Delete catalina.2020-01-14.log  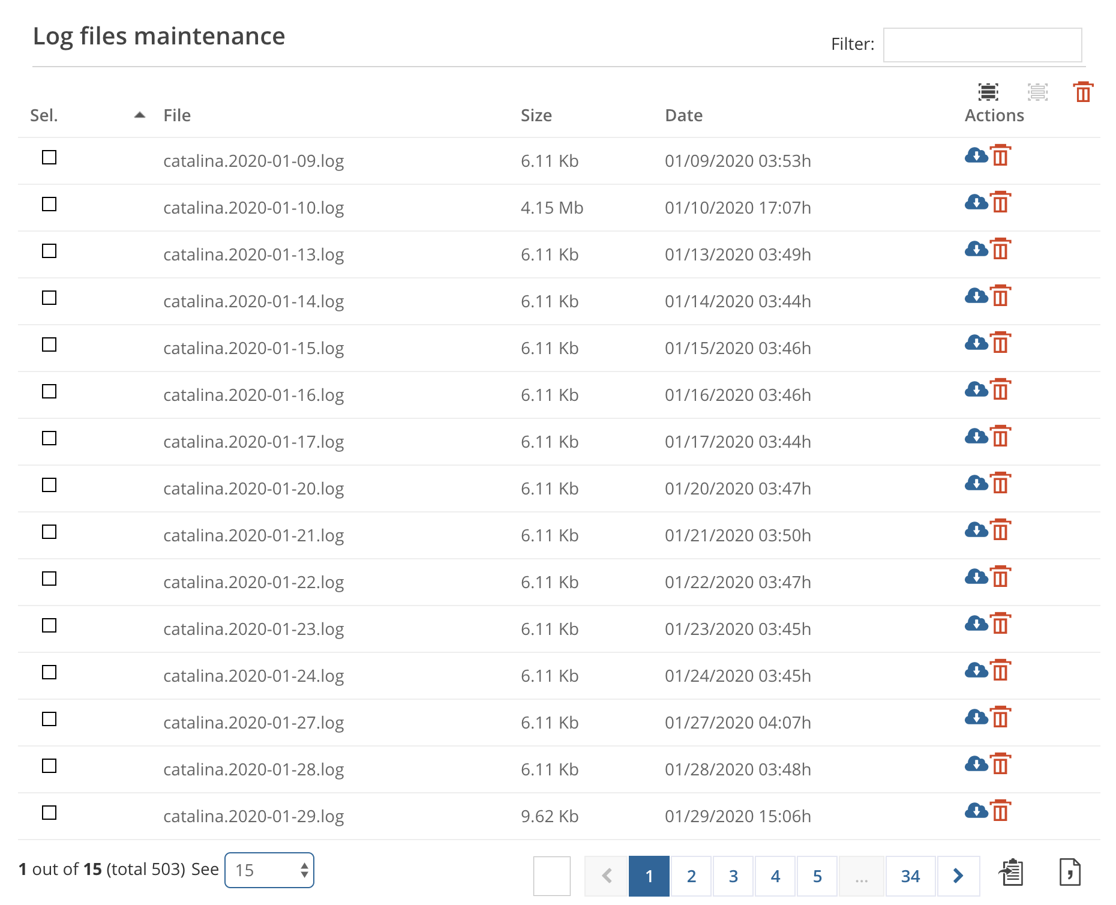click(1000, 295)
